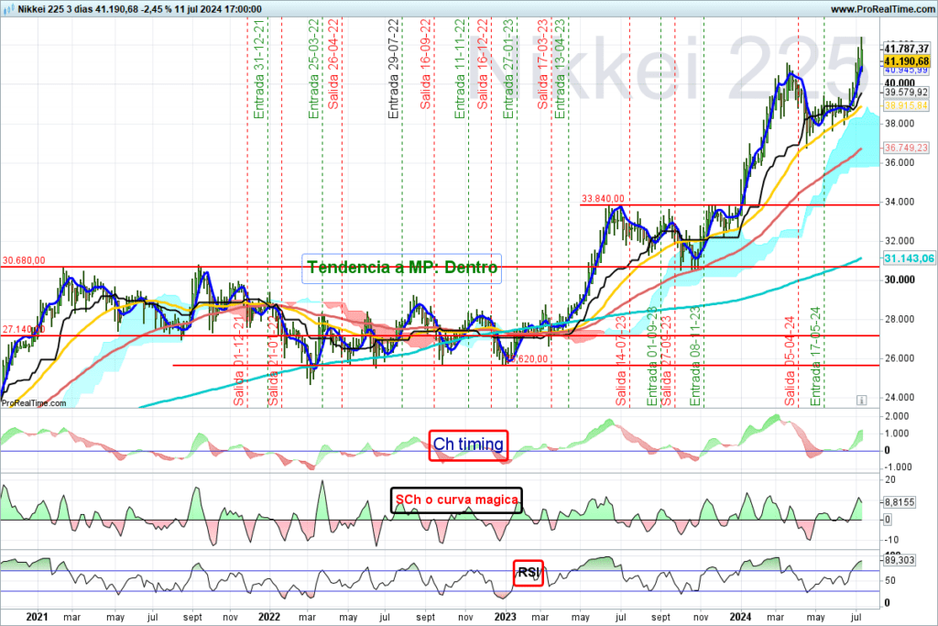938x626 pixels.
Task: Open the info icon at the price panel corner
Action: point(861,400)
